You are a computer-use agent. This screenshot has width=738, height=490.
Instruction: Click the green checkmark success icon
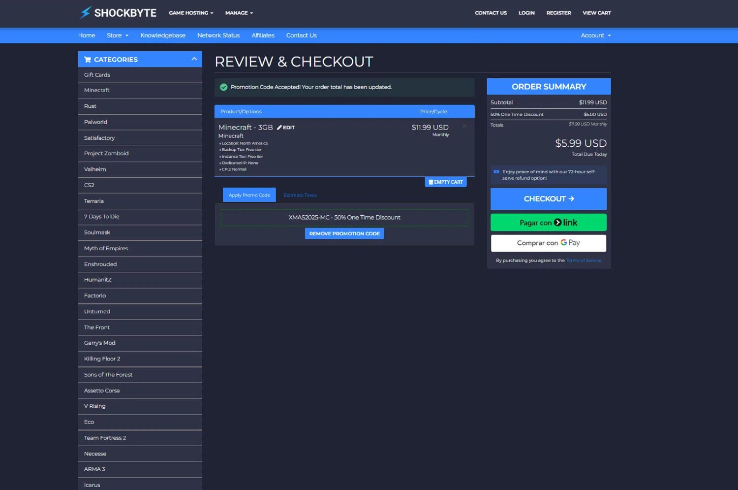point(223,87)
